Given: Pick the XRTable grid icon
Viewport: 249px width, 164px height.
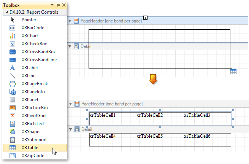Looking at the screenshot, I should point(13,148).
